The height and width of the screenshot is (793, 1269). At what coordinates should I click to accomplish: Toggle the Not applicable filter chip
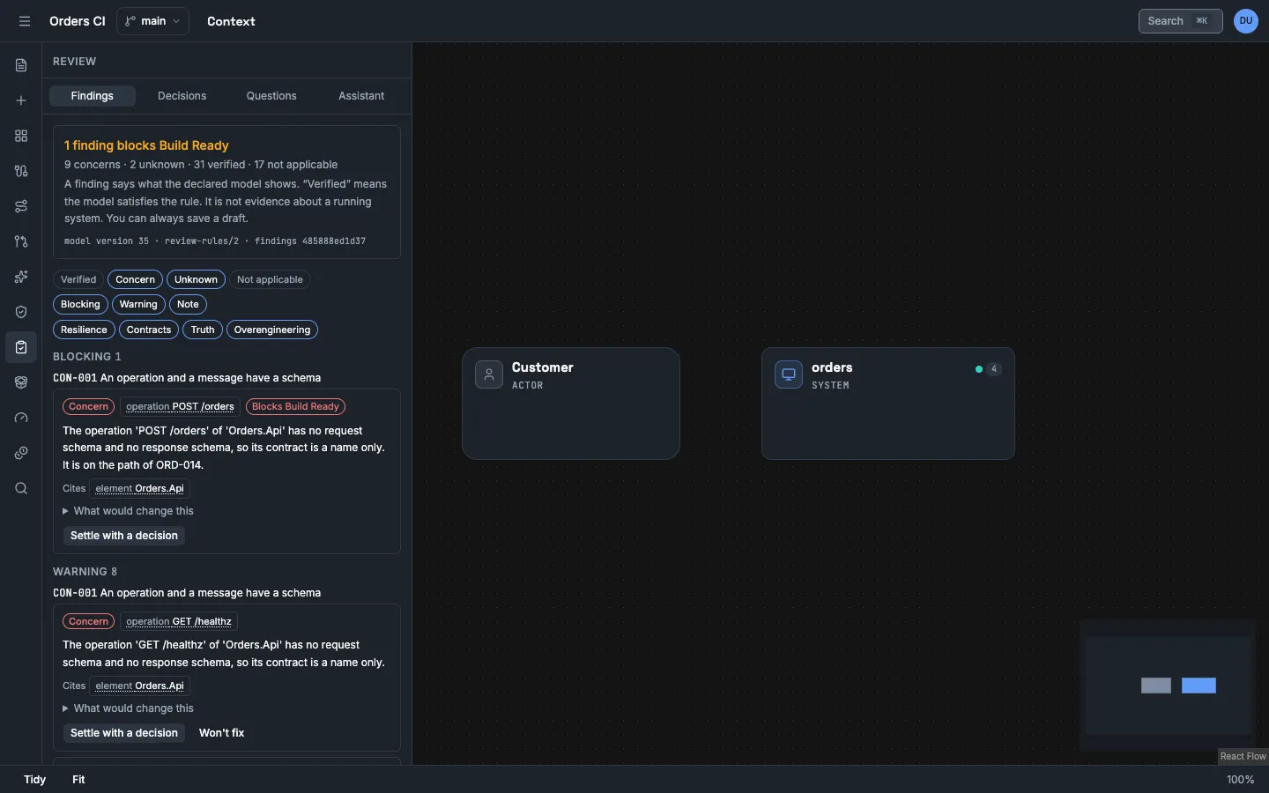tap(270, 279)
